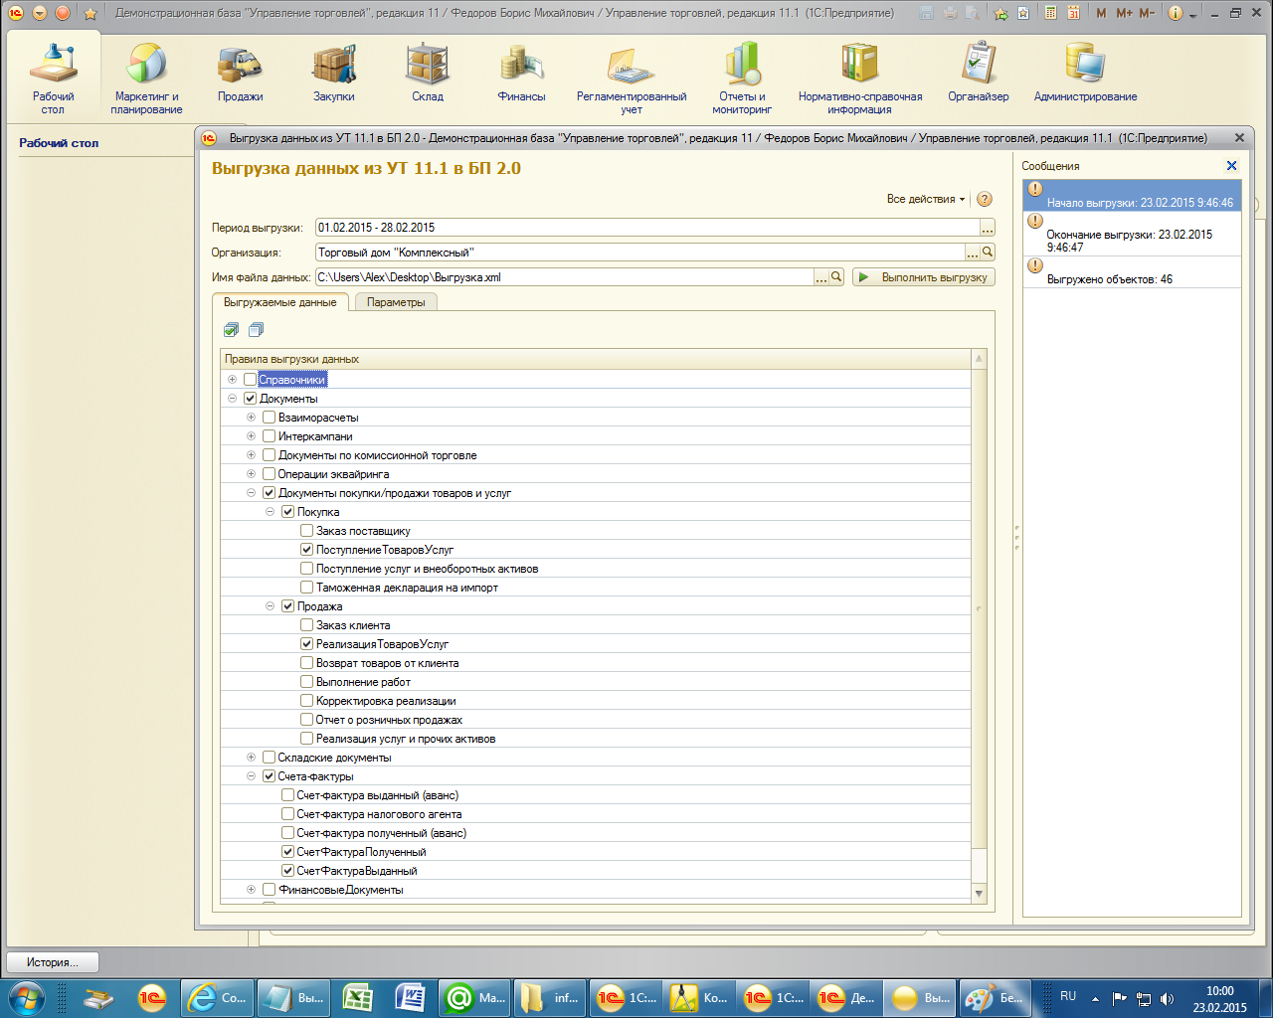The image size is (1273, 1018).
Task: Select message Начало выгрузки
Action: click(1132, 195)
